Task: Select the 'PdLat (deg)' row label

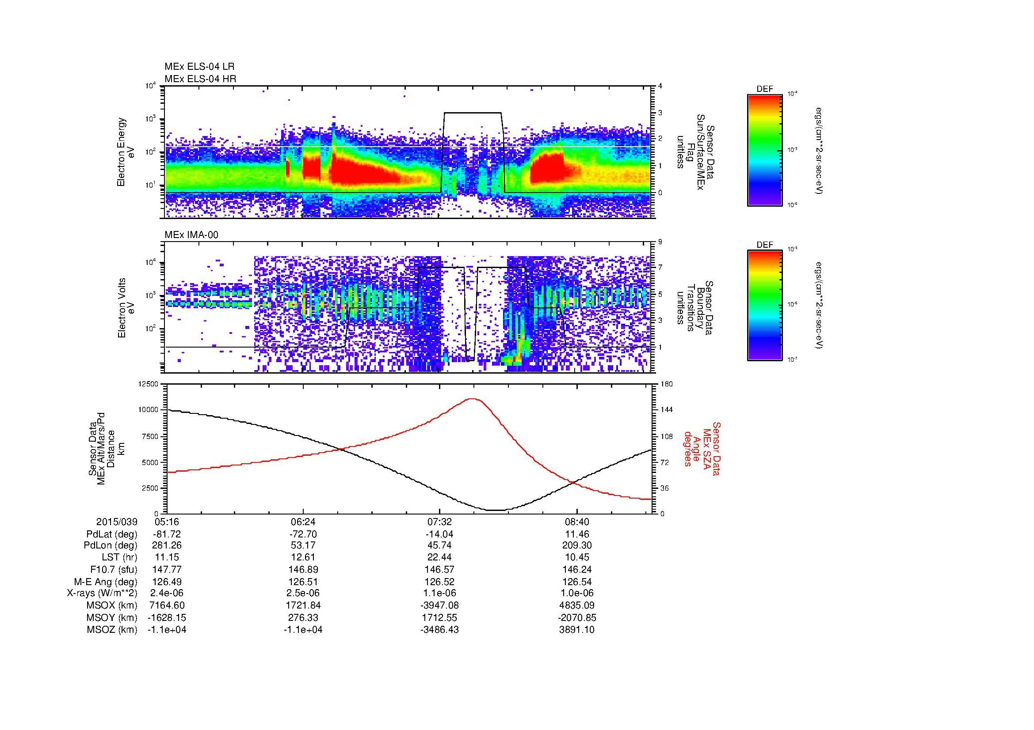Action: click(112, 534)
